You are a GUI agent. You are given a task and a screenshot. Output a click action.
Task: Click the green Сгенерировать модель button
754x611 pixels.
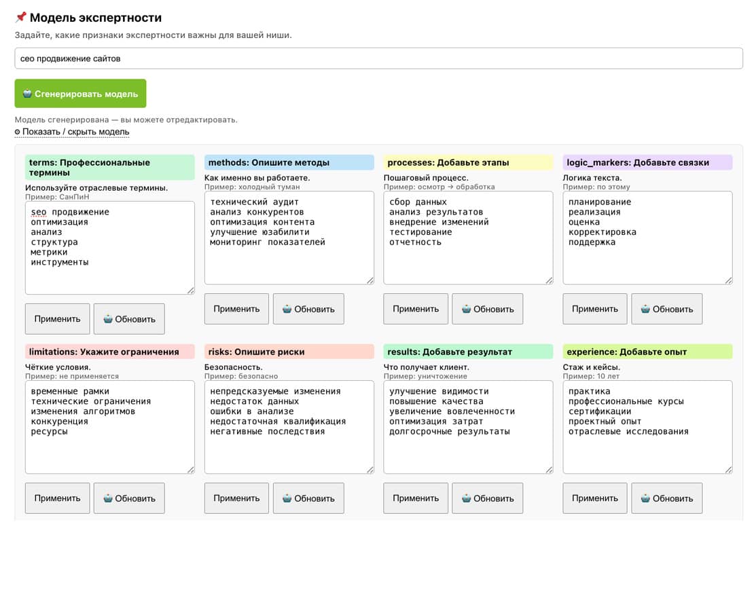80,94
